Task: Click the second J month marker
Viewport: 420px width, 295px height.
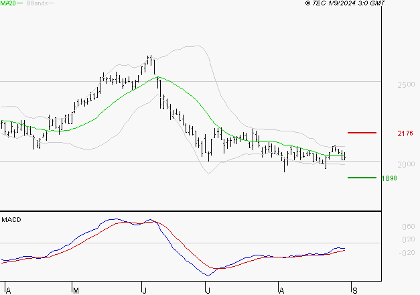Action: (208, 291)
